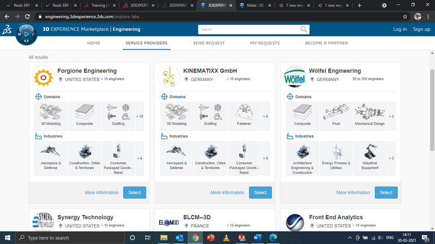Select Construction, Cities & Territories in Forgione card

click(85, 158)
